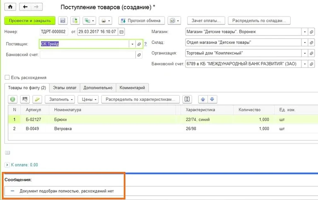Viewport: 318px width, 200px height.
Task: Open the Заполнить dropdown menu
Action: point(60,100)
